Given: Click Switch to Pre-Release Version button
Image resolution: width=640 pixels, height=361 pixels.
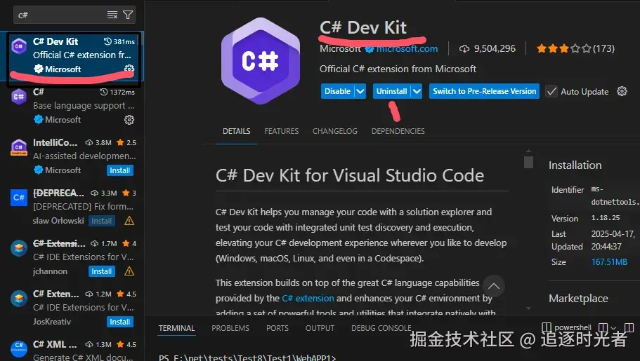Looking at the screenshot, I should tap(484, 91).
